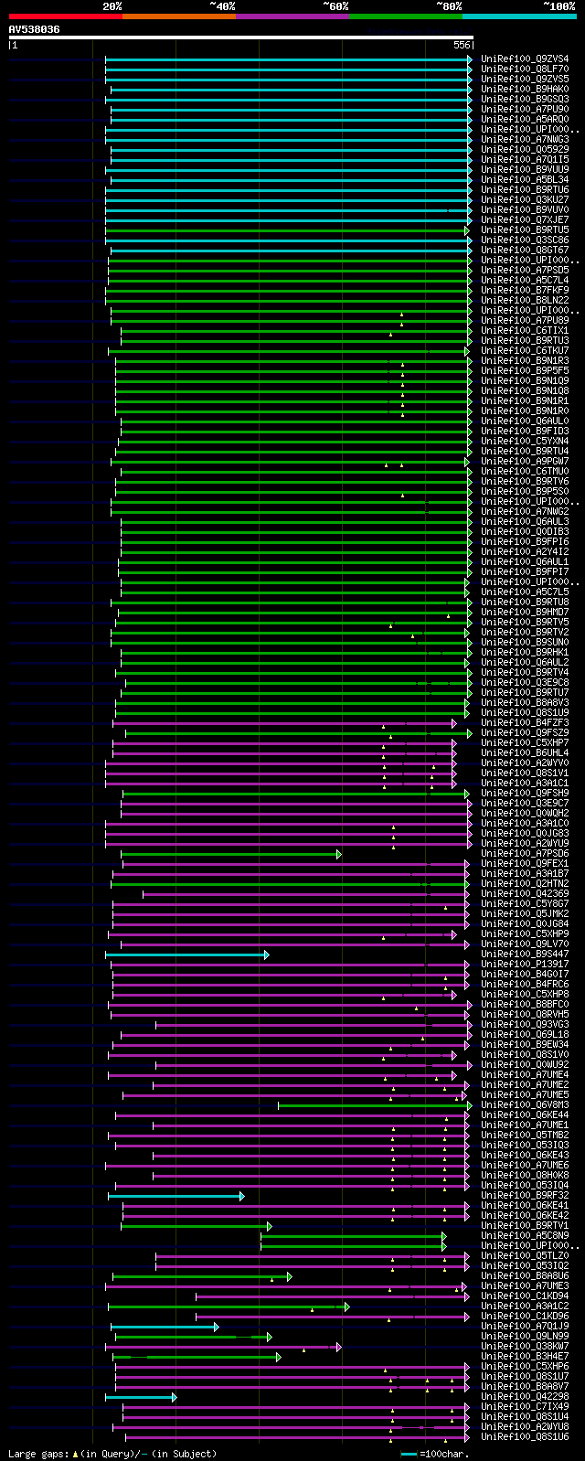
Task: Click the purple ~60% identity legend bar
Action: click(292, 16)
